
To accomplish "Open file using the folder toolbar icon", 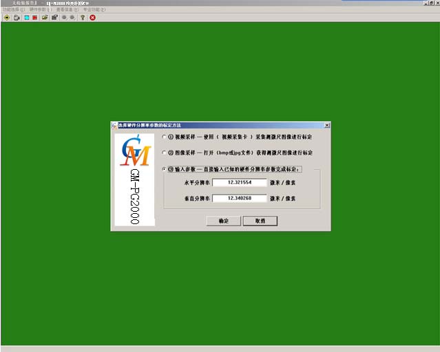I will point(45,17).
